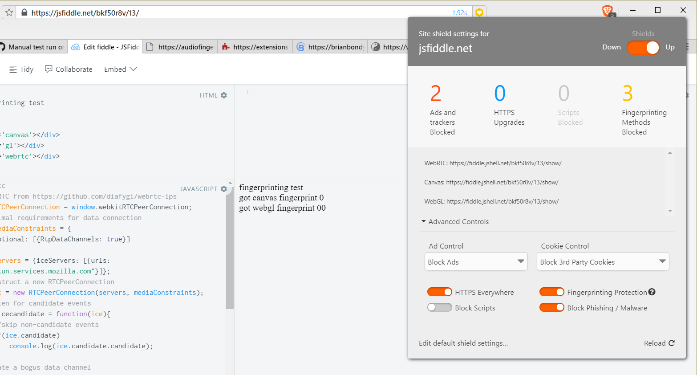Click the padlock site security icon
Viewport: 697px width, 375px height.
click(24, 12)
